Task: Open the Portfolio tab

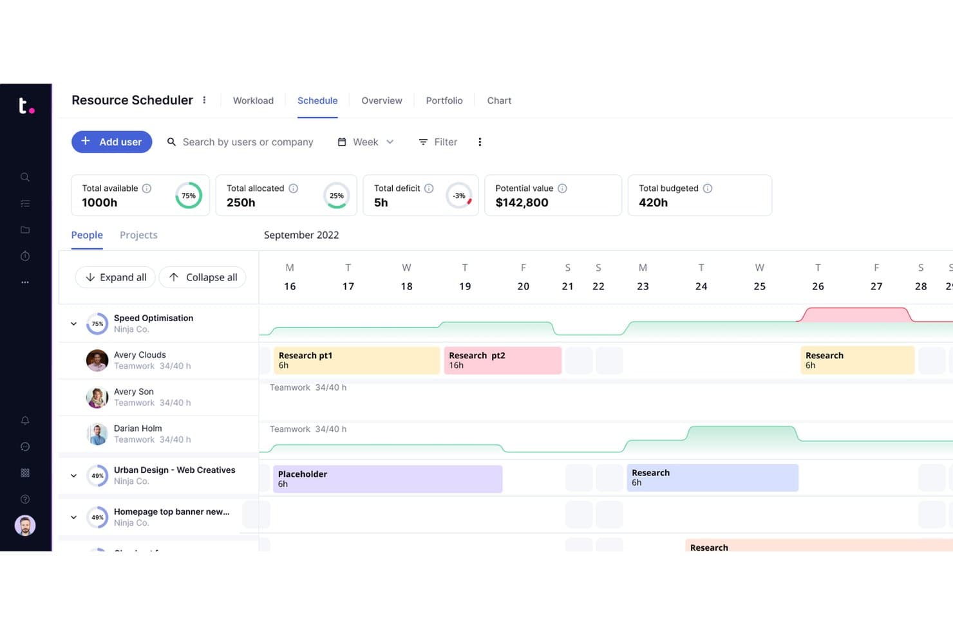Action: (x=444, y=100)
